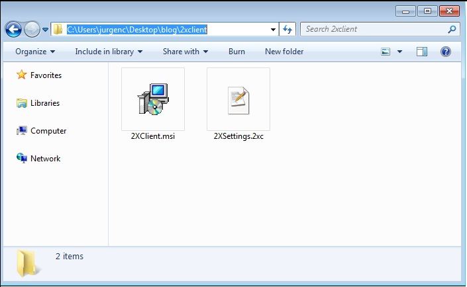
Task: Close the Explorer window
Action: 449,11
